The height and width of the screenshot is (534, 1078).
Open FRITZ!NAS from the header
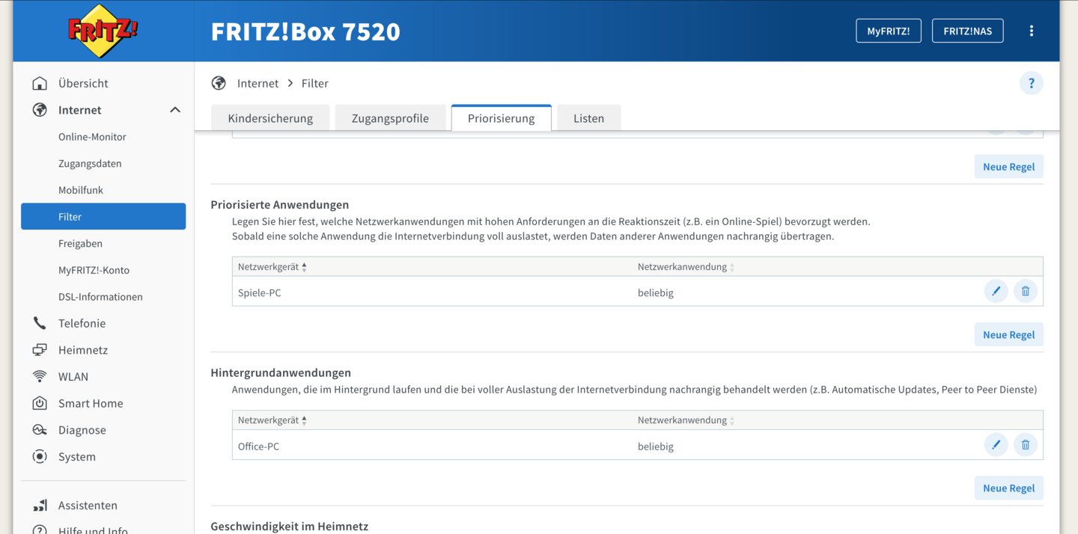967,31
